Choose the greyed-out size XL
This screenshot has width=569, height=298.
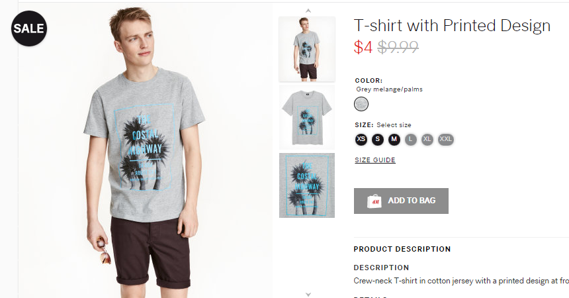pos(427,139)
